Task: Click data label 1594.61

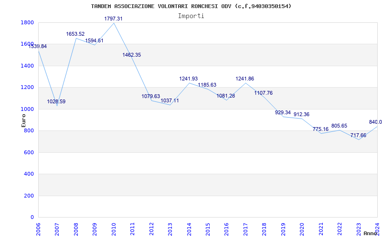Action: (94, 40)
